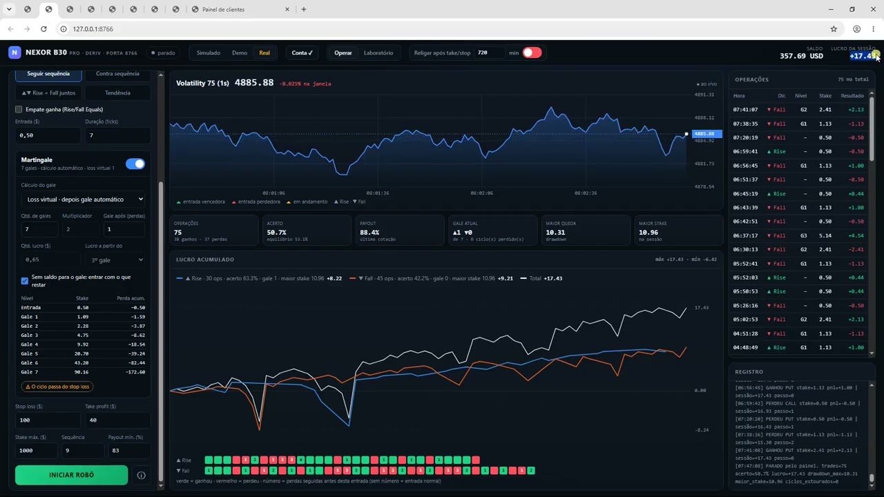
Task: Click the Duração (ticks) input field
Action: point(117,135)
